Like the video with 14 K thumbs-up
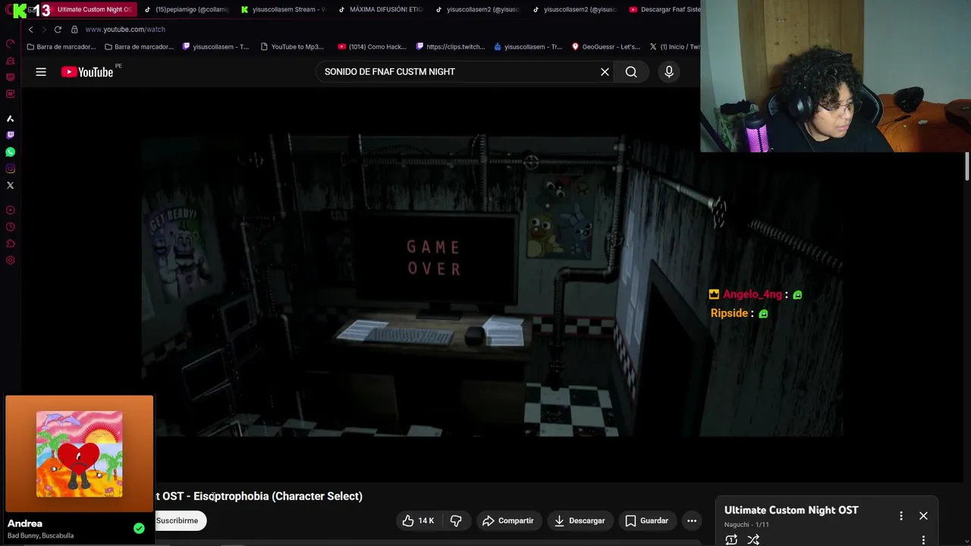The height and width of the screenshot is (546, 971). tap(418, 520)
